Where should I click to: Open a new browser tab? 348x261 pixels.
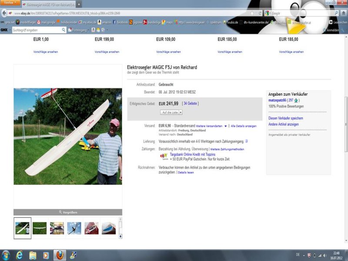[79, 4]
